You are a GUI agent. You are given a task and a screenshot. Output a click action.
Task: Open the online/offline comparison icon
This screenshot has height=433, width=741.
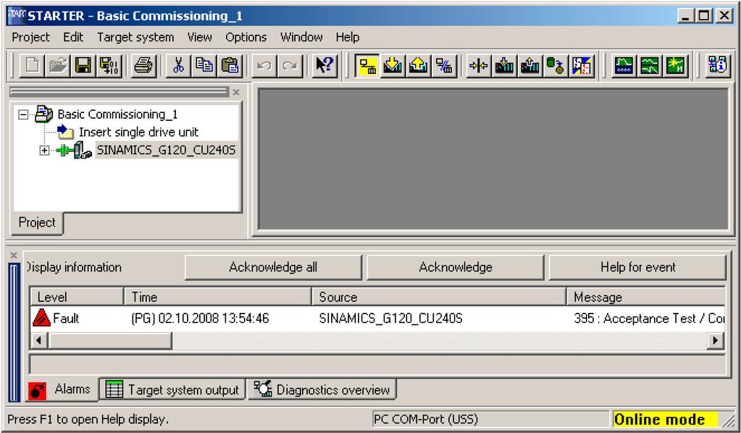pos(581,65)
